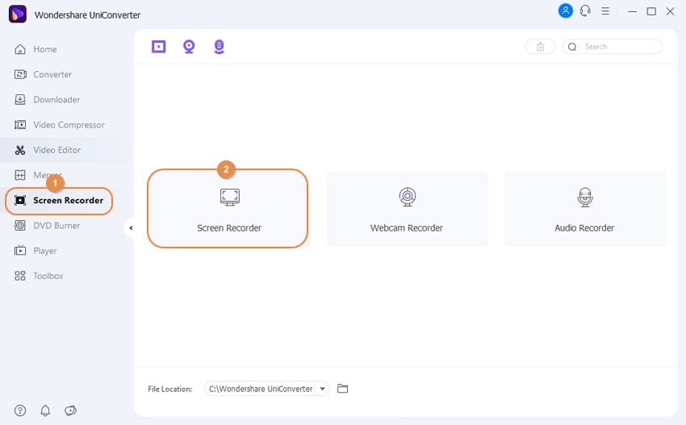Click the audio recorder icon in top toolbar

pyautogui.click(x=219, y=47)
